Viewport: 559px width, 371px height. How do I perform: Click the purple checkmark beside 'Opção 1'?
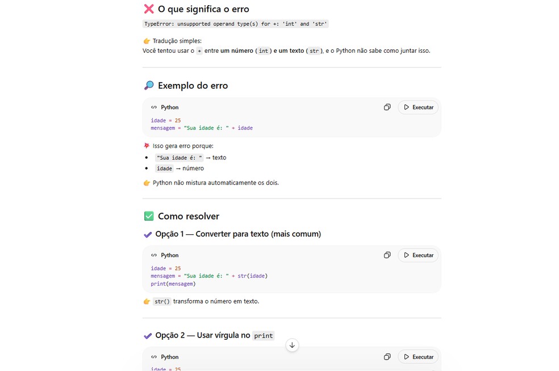pyautogui.click(x=148, y=234)
